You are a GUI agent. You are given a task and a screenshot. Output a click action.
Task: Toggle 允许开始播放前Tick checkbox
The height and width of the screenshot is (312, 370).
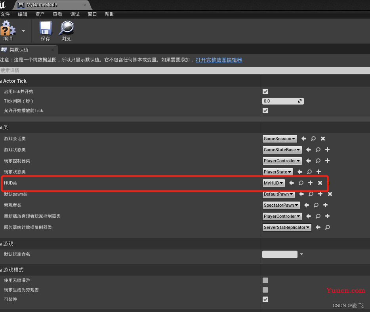[265, 110]
